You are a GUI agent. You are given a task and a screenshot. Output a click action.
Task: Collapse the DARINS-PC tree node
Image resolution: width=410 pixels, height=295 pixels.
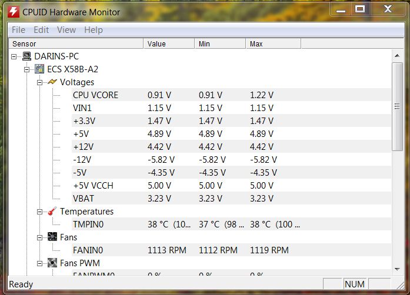click(14, 56)
